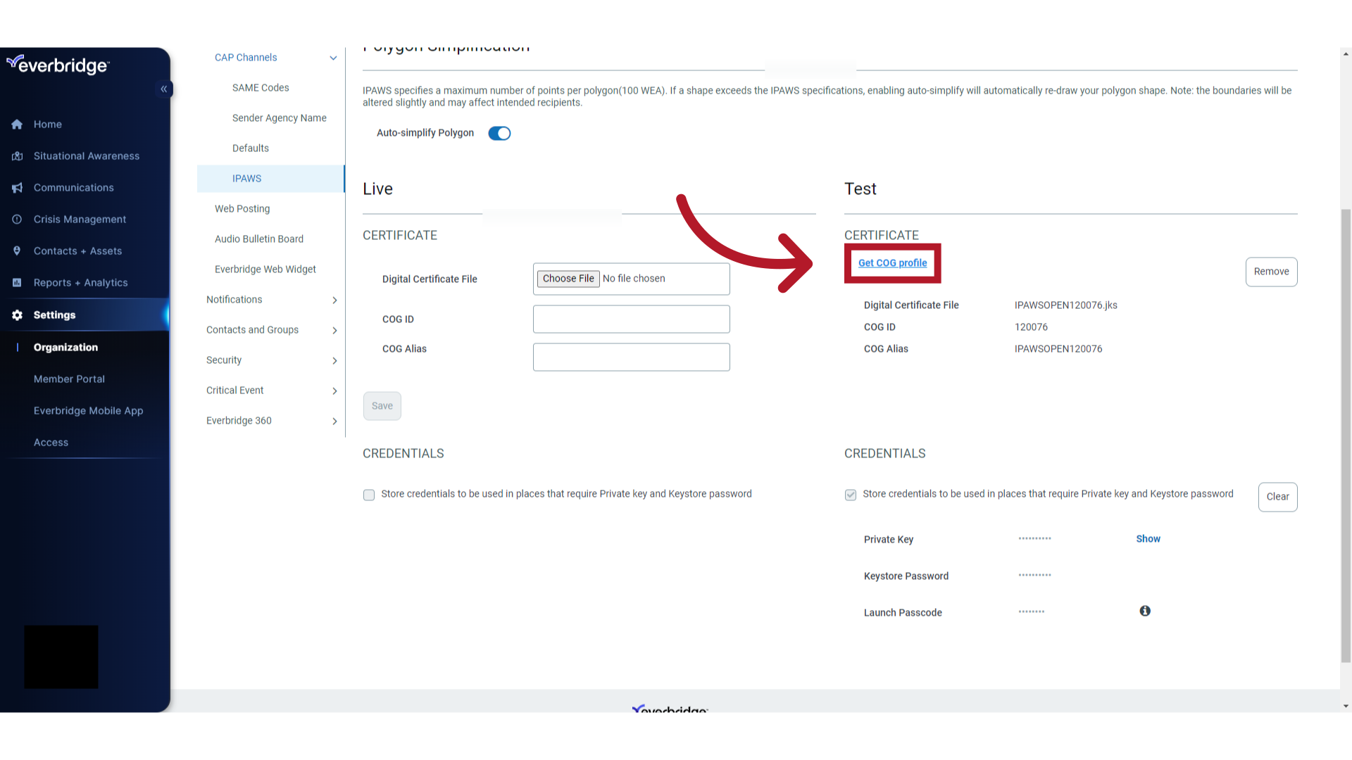Select the Settings gear icon
1352x760 pixels.
[x=17, y=315]
